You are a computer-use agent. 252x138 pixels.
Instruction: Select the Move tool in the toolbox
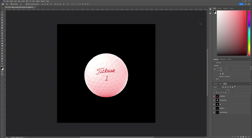point(2,10)
